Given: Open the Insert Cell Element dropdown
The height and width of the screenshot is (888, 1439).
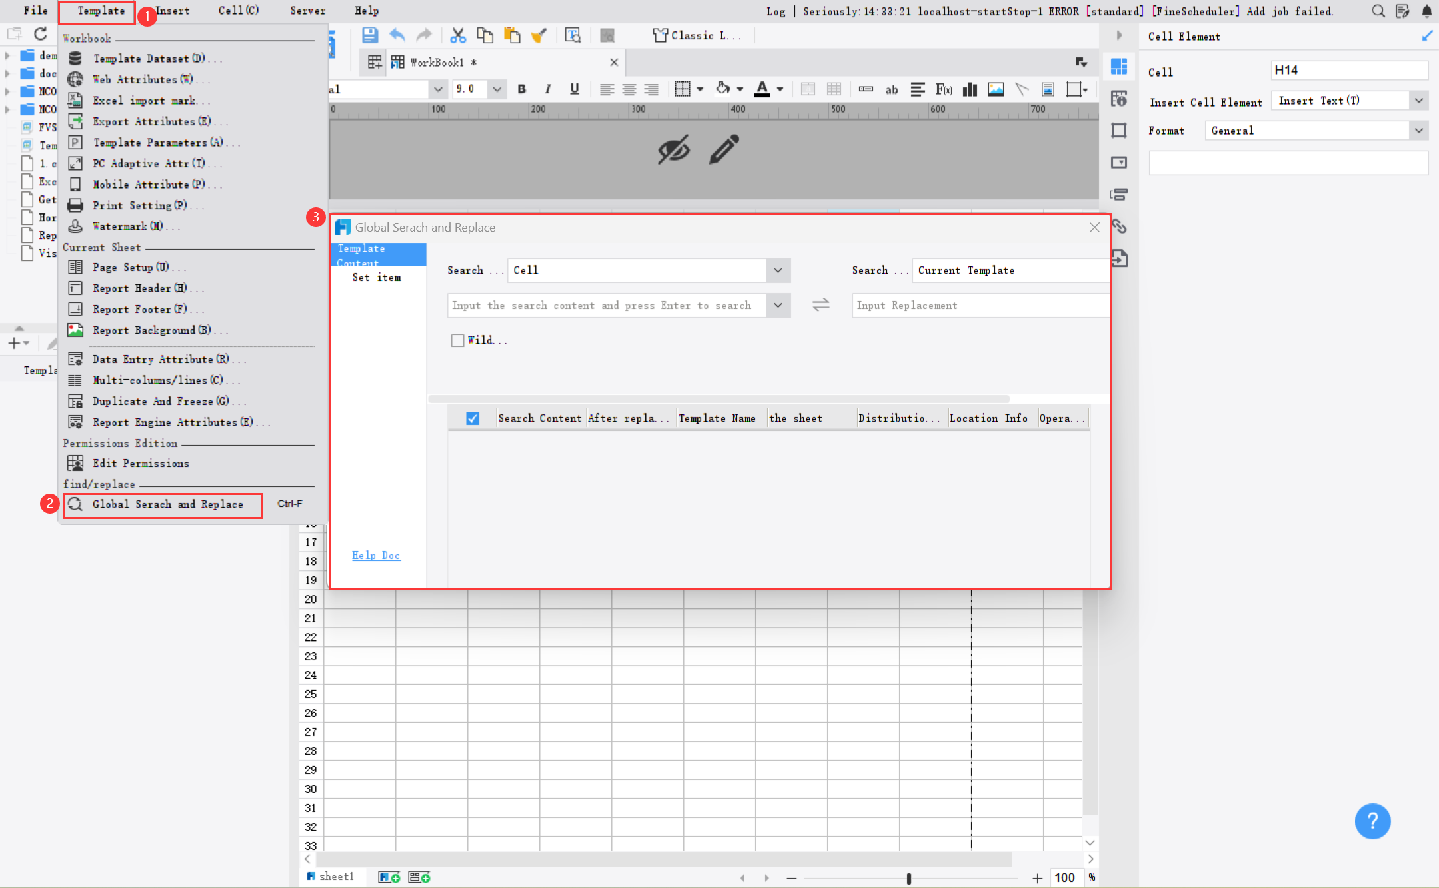Looking at the screenshot, I should pos(1419,101).
